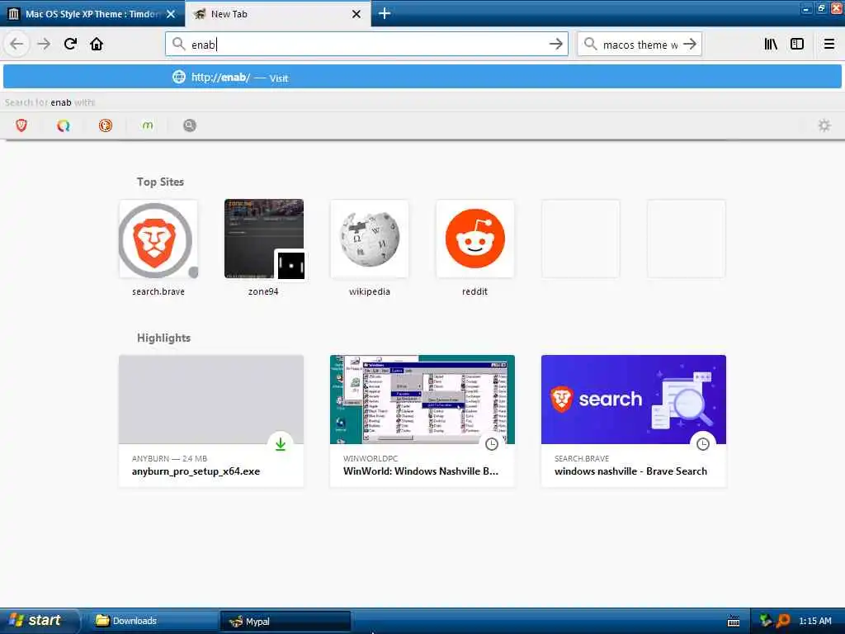Search enab with the orange circular engine icon
Viewport: 845px width, 634px height.
click(106, 125)
